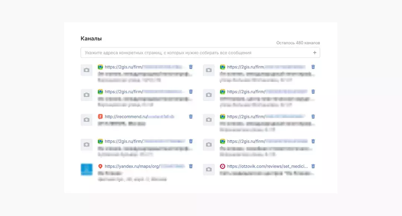
Task: Open the http://irecommend.ru/ channel link
Action: (x=126, y=117)
